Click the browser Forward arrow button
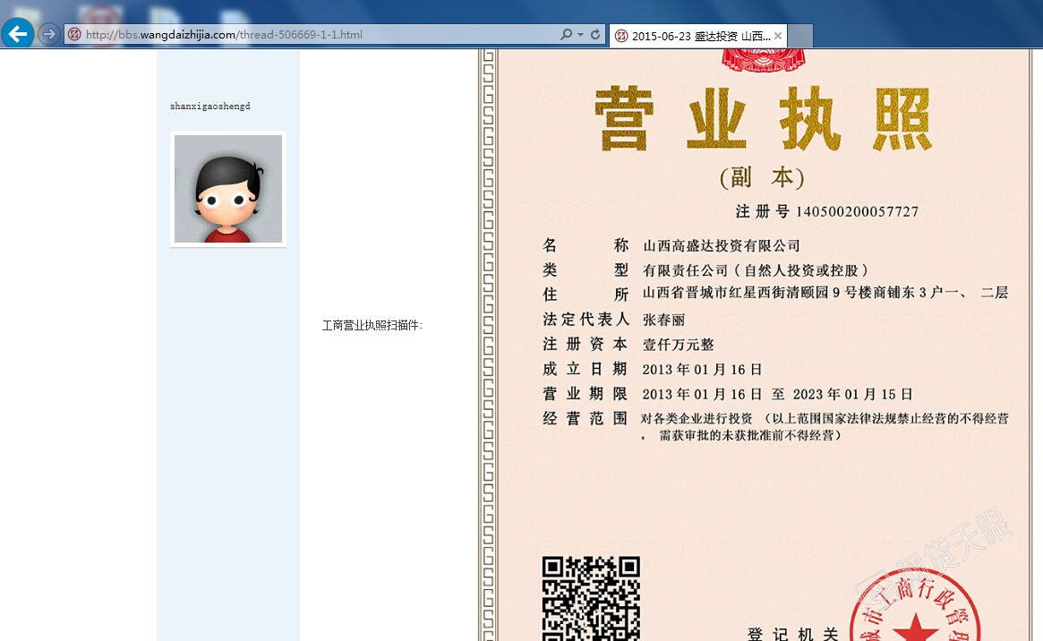This screenshot has height=641, width=1043. pyautogui.click(x=49, y=34)
